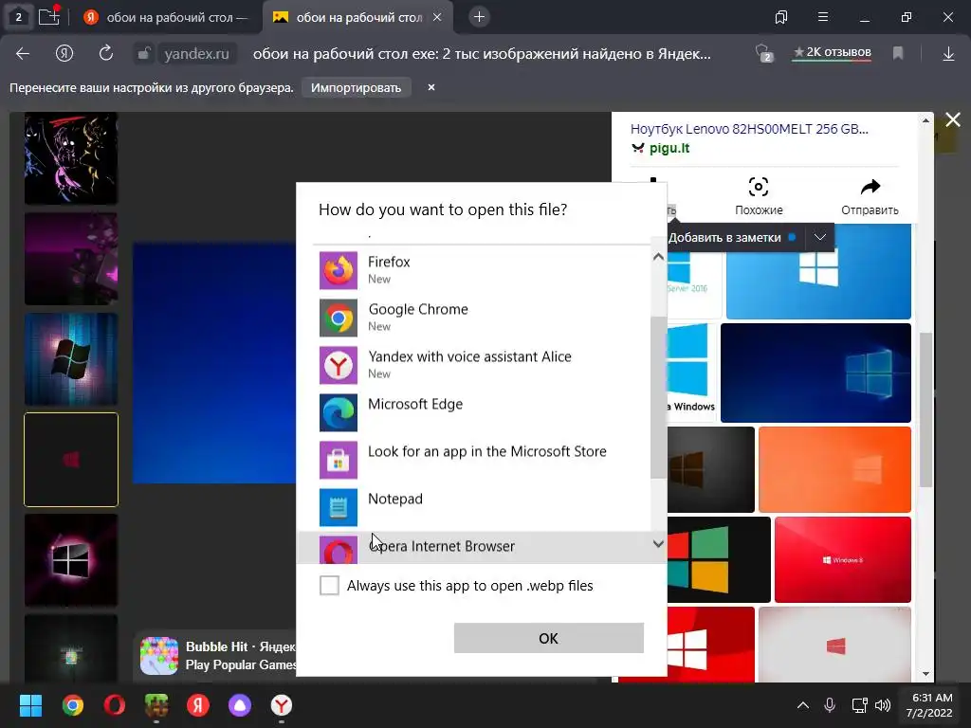Click Look for an app in Microsoft Store

482,460
